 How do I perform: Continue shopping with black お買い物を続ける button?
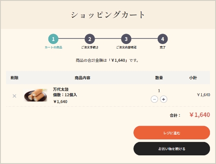(172, 148)
